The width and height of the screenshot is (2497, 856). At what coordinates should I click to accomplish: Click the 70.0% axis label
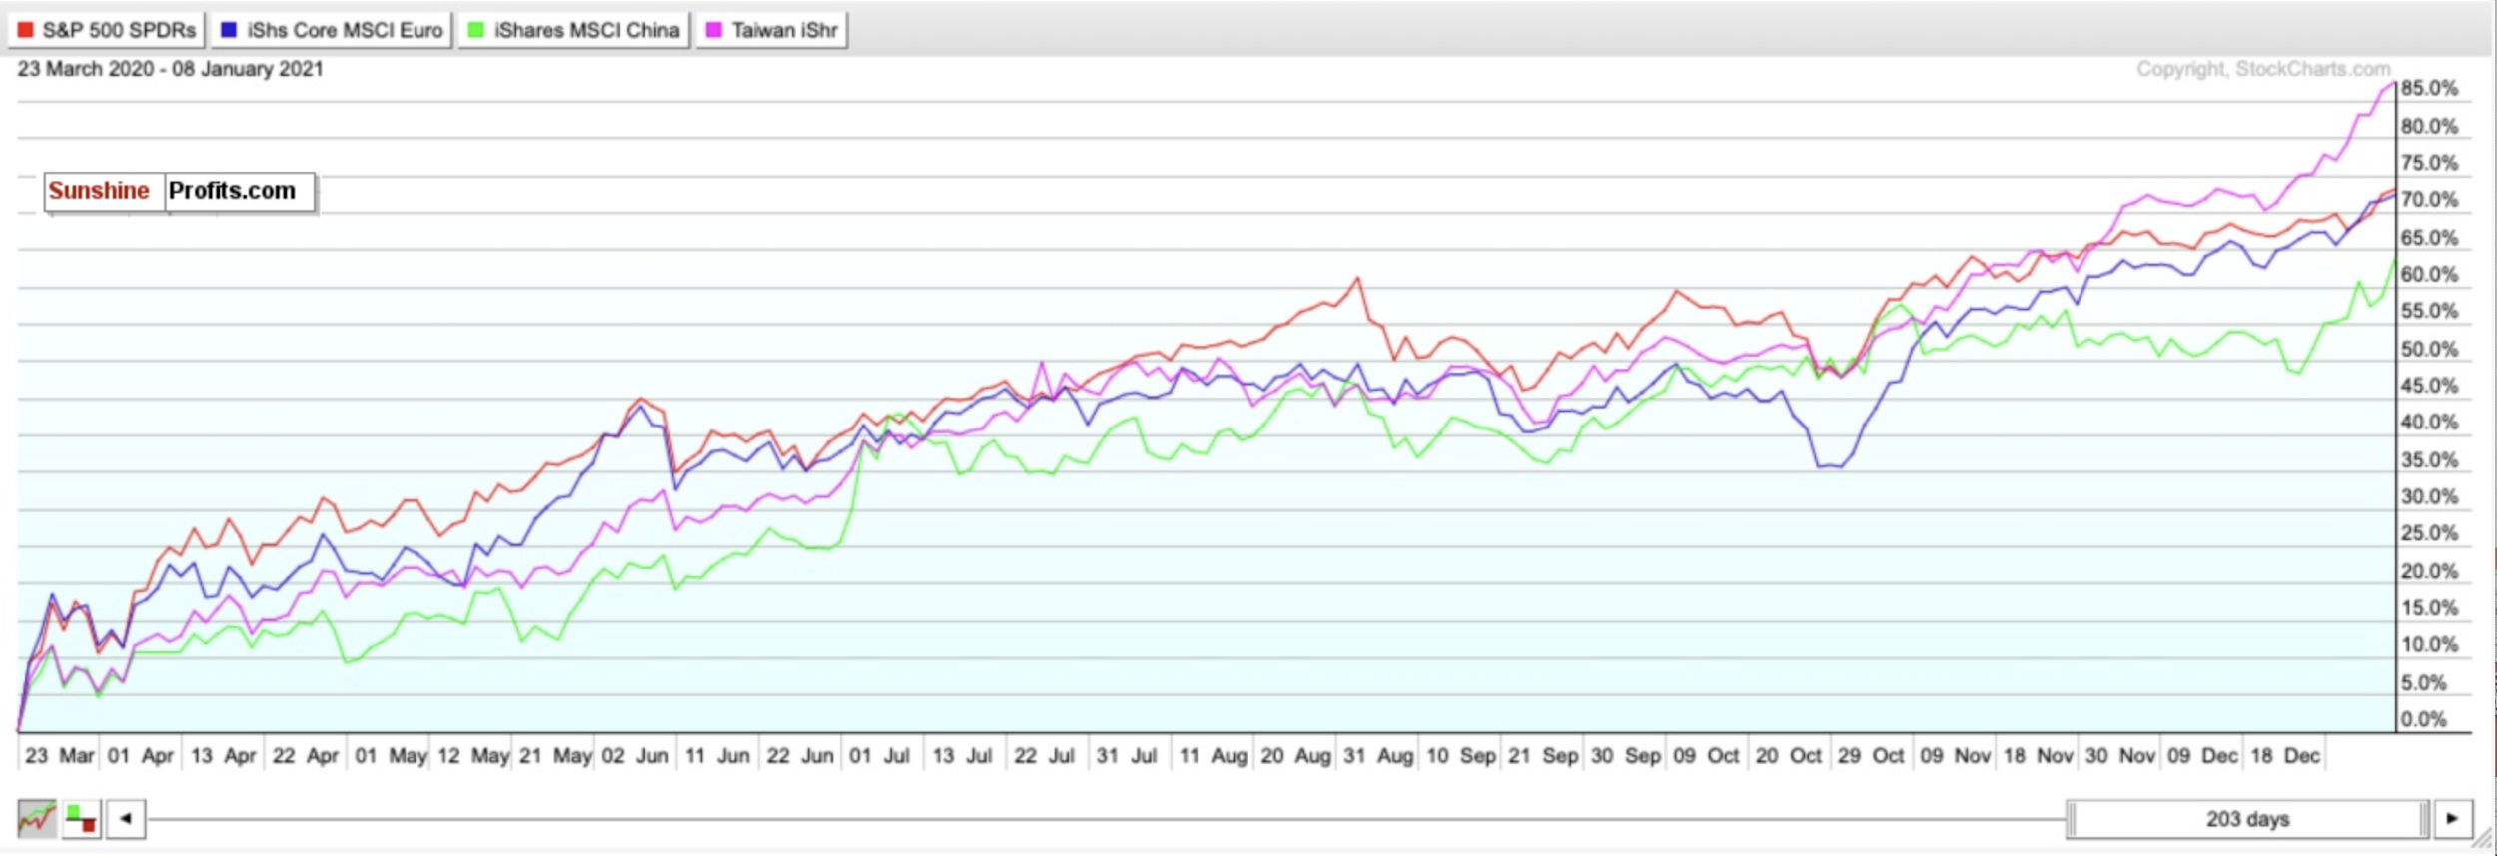pyautogui.click(x=2429, y=200)
